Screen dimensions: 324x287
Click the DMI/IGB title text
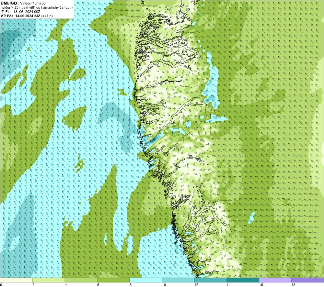(9, 3)
